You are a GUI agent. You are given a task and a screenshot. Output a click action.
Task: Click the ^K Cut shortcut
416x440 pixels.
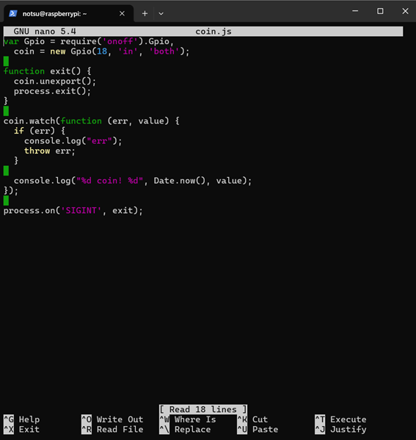point(252,419)
